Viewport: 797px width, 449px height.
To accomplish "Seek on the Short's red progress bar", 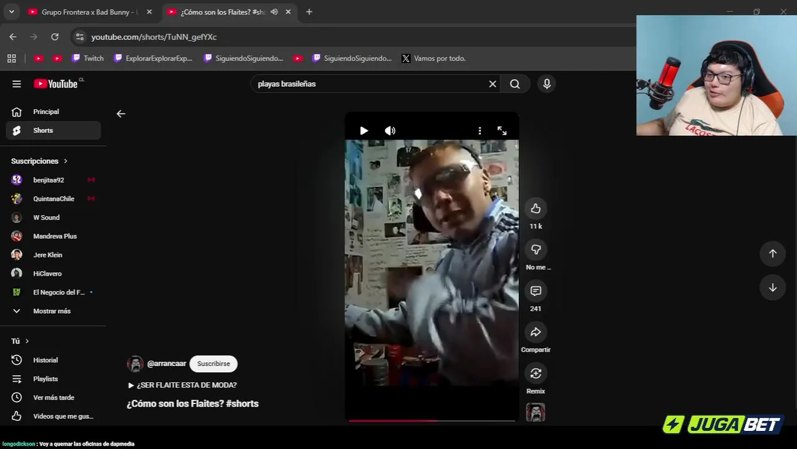I will (432, 420).
